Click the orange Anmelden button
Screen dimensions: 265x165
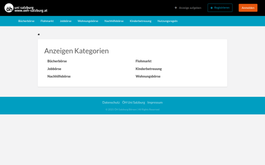tap(248, 8)
